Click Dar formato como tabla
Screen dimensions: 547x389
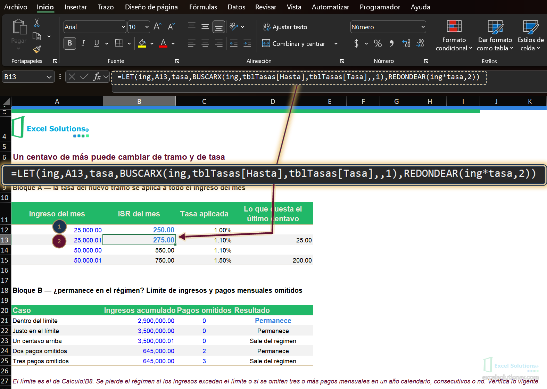click(495, 36)
